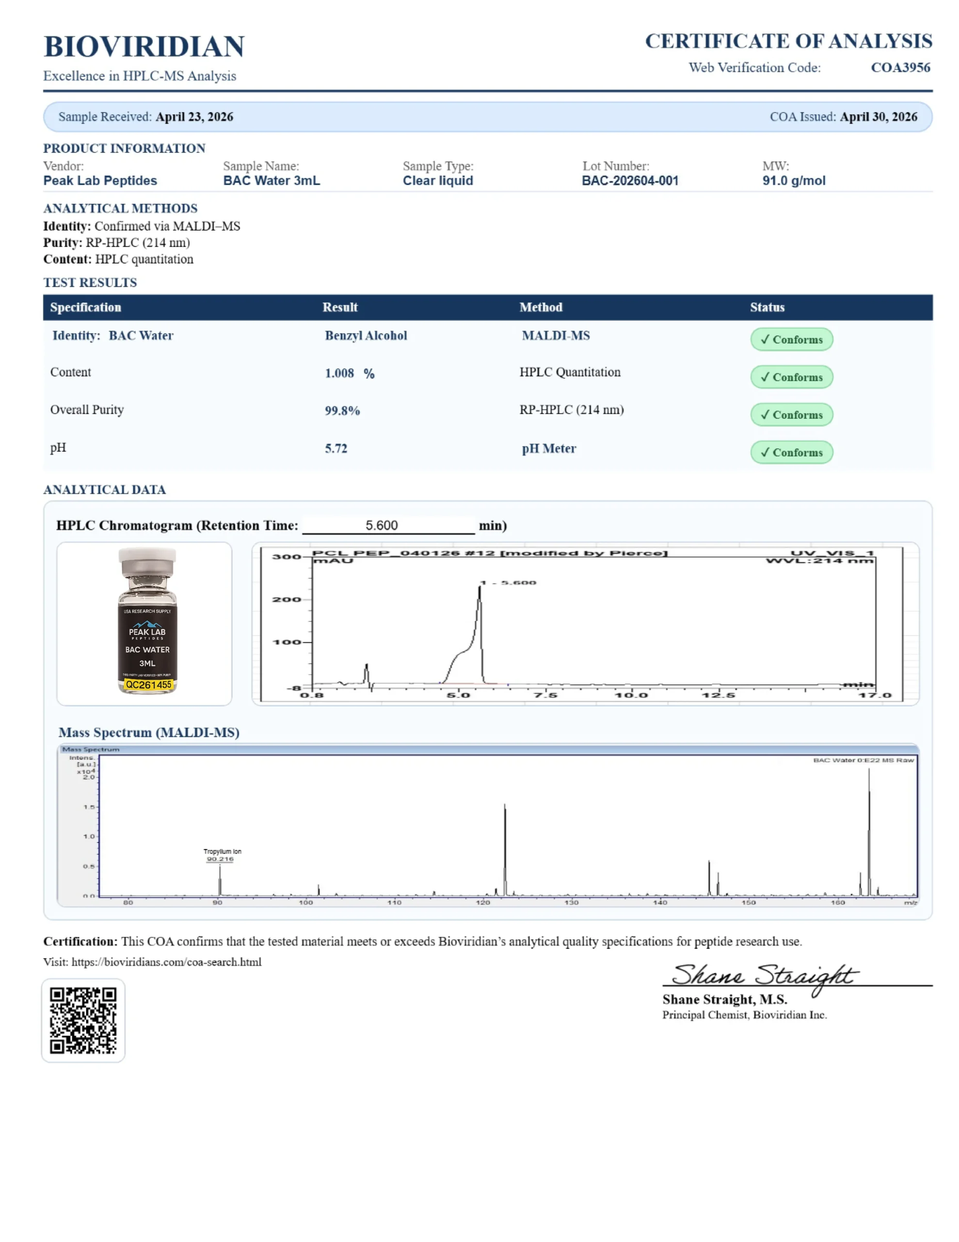Click the QC261455 label on the vial
This screenshot has height=1242, width=959.
pyautogui.click(x=148, y=685)
